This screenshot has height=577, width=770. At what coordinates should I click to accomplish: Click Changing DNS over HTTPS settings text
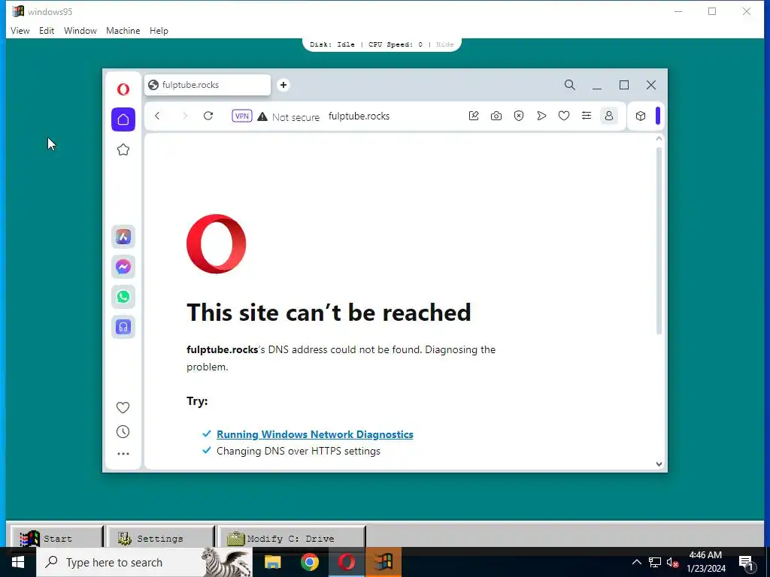click(299, 451)
